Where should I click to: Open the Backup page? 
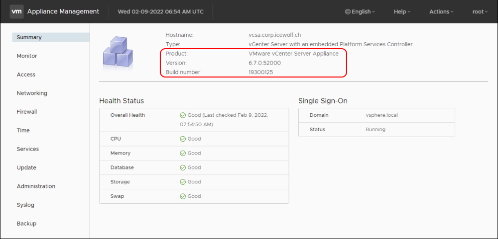(26, 224)
